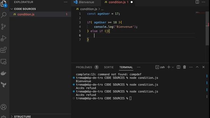
Task: Click the first 'Accès refusé' terminal output
Action: coord(86,88)
